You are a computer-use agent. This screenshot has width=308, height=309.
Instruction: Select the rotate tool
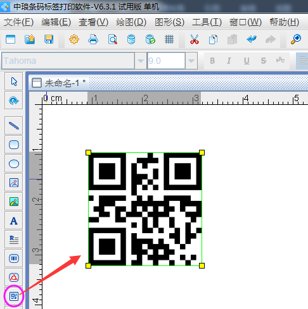(x=14, y=100)
